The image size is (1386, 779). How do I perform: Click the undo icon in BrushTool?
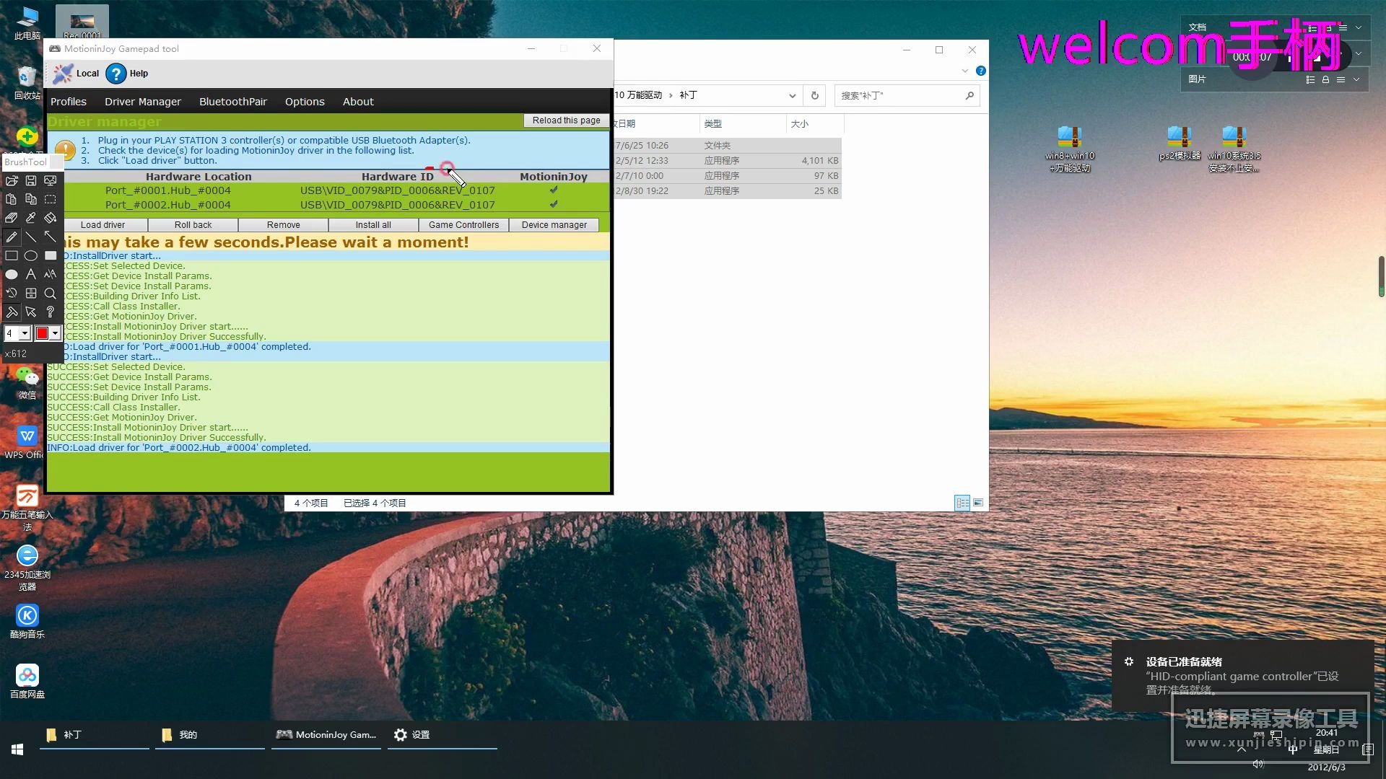[x=12, y=293]
